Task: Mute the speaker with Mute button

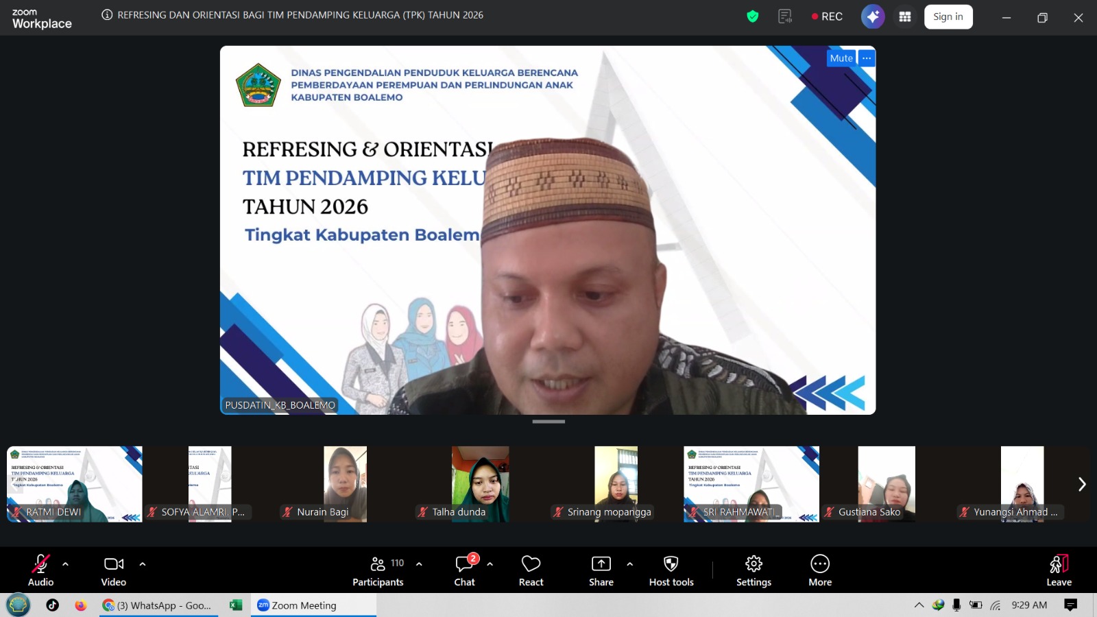Action: coord(841,58)
